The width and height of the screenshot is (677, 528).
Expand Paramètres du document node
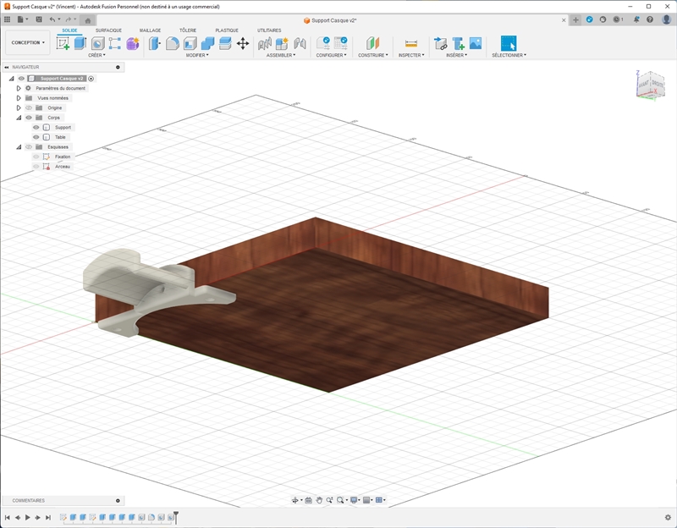[x=19, y=88]
